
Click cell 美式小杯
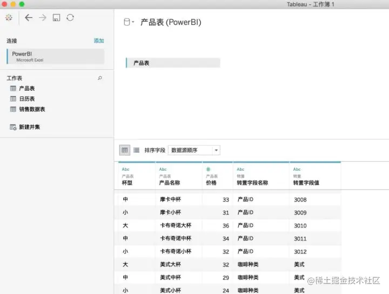tap(170, 290)
